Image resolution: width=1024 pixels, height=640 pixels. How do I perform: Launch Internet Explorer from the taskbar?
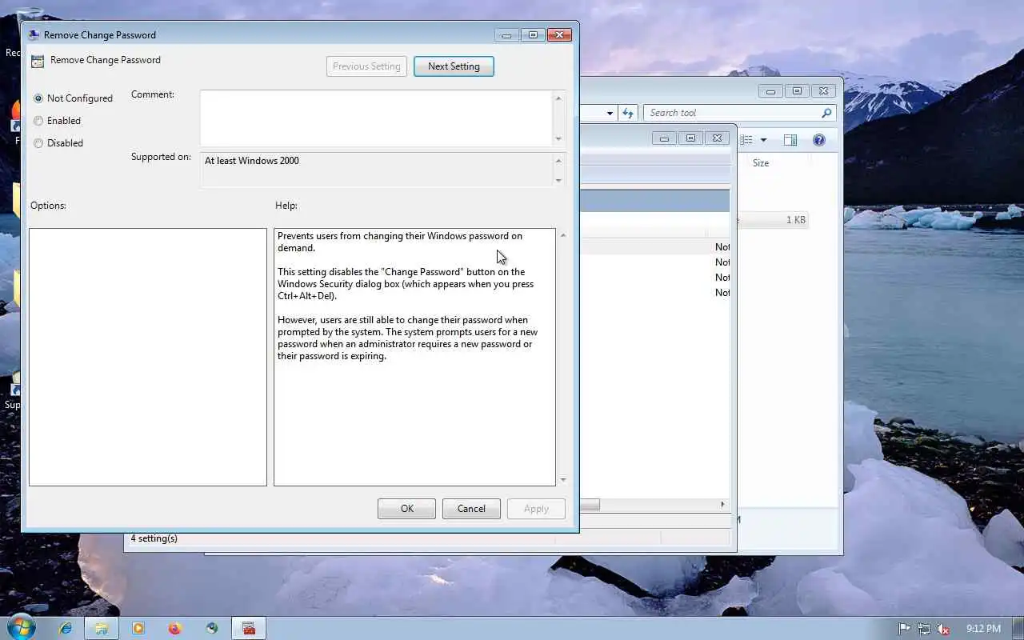pos(66,628)
